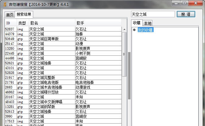Select row with ID 52613
The width and height of the screenshot is (205, 126).
(x=63, y=111)
